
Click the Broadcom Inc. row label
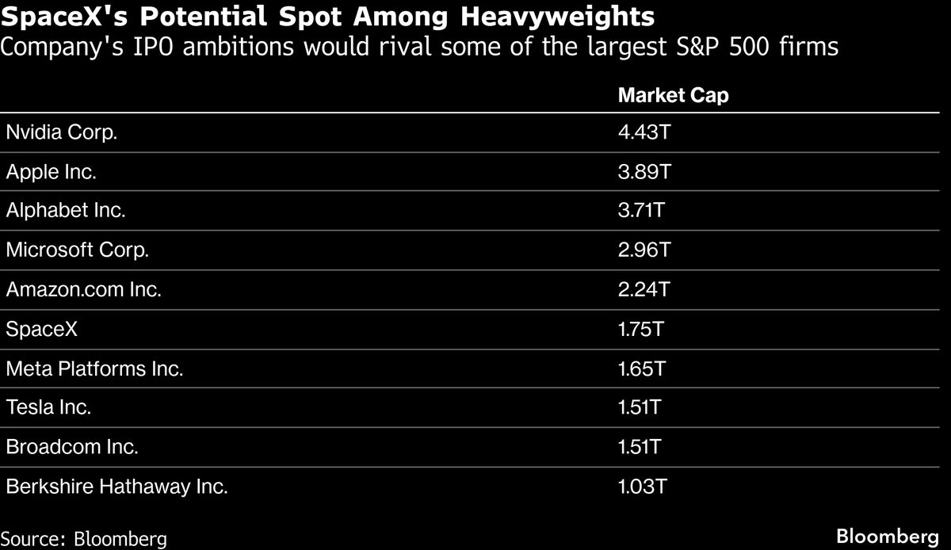coord(72,447)
